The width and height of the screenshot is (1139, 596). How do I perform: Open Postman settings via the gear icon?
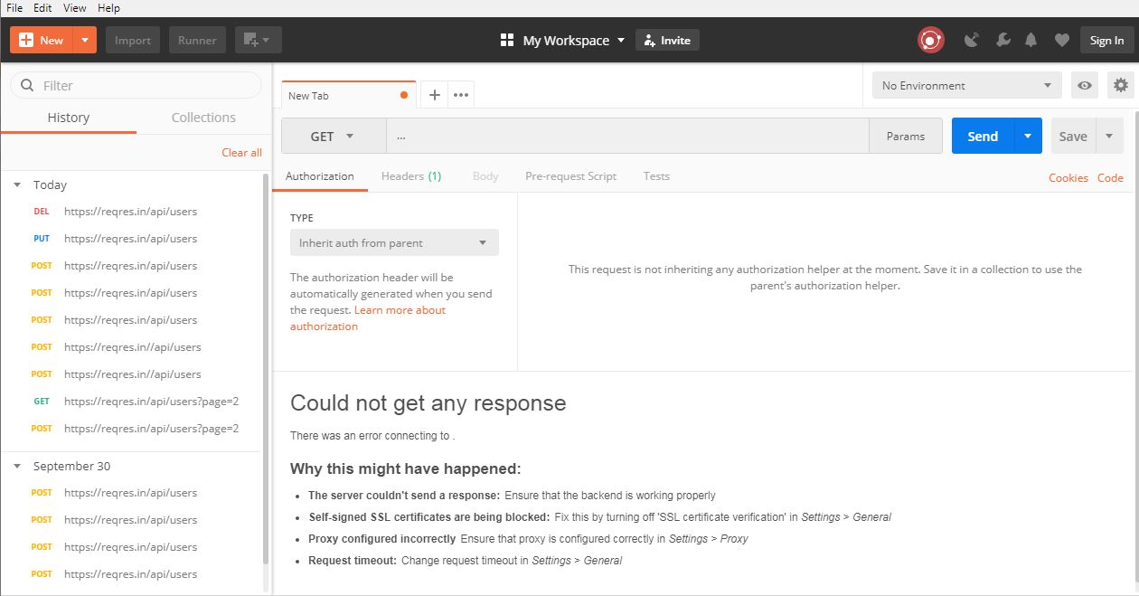pos(1121,84)
